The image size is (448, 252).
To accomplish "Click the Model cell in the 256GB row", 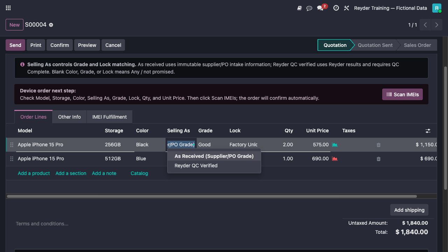I will (59, 145).
